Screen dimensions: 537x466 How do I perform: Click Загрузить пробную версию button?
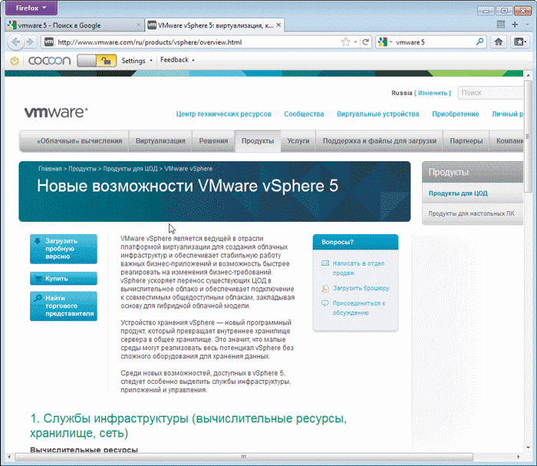[x=64, y=249]
